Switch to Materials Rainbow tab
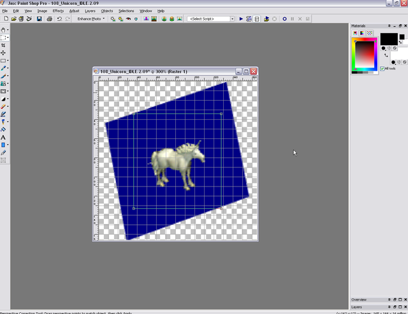 pyautogui.click(x=362, y=33)
